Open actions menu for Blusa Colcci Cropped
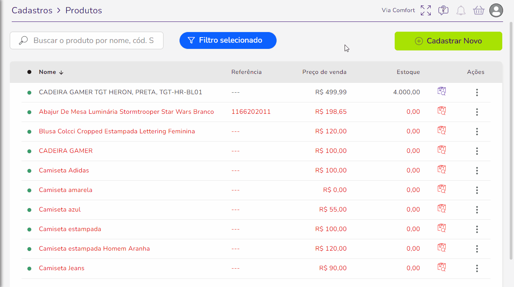514x287 pixels. (x=477, y=131)
